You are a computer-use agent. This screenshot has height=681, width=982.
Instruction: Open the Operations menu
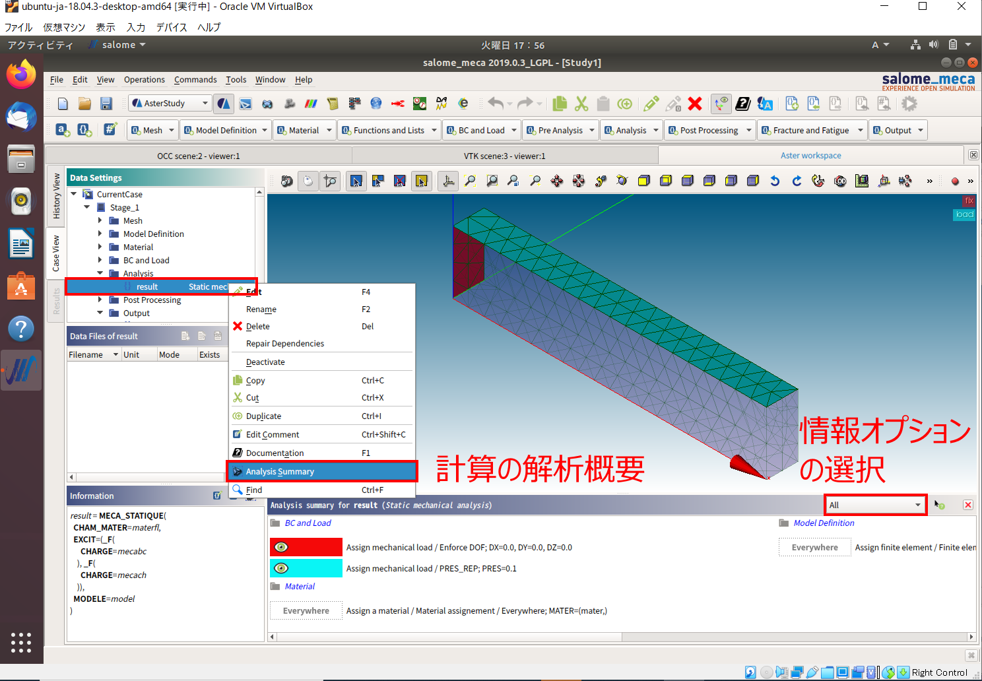pyautogui.click(x=145, y=79)
